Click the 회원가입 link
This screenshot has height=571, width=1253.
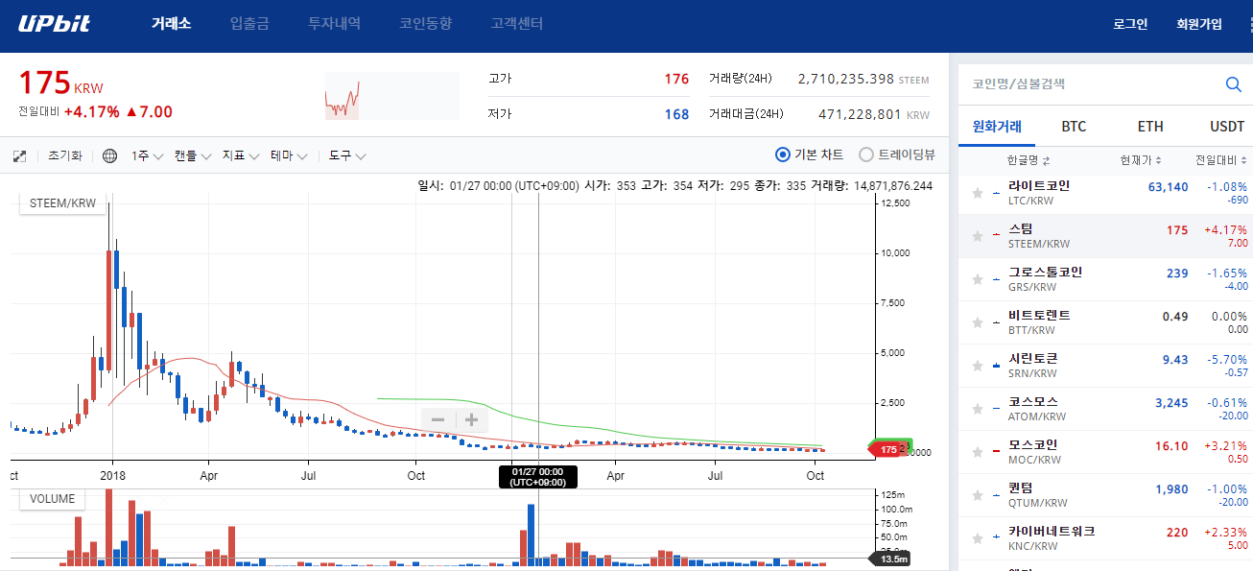pyautogui.click(x=1199, y=24)
